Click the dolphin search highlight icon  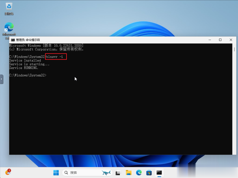point(106,172)
